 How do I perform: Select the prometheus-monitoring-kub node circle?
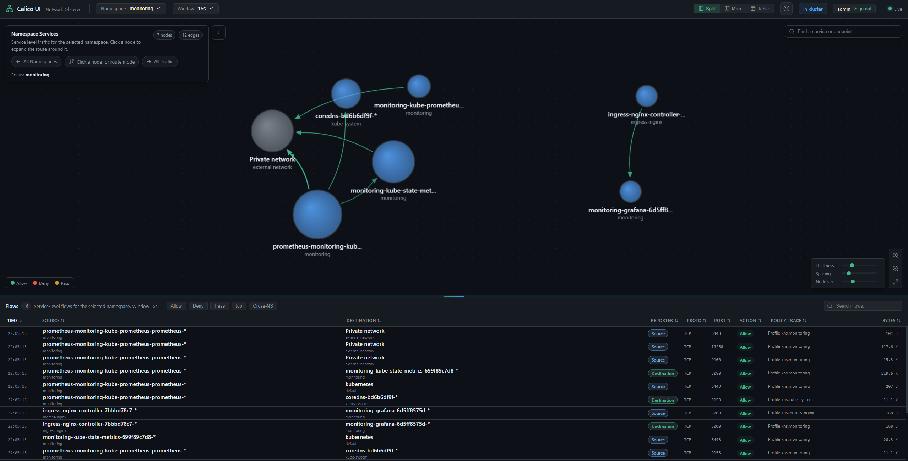(x=317, y=214)
